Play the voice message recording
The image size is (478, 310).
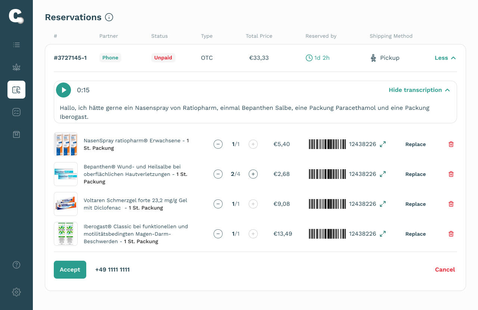point(63,90)
